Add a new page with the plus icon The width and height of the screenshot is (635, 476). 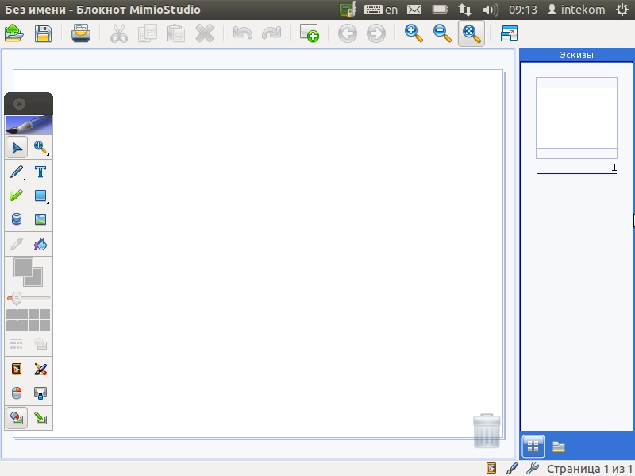tap(309, 33)
